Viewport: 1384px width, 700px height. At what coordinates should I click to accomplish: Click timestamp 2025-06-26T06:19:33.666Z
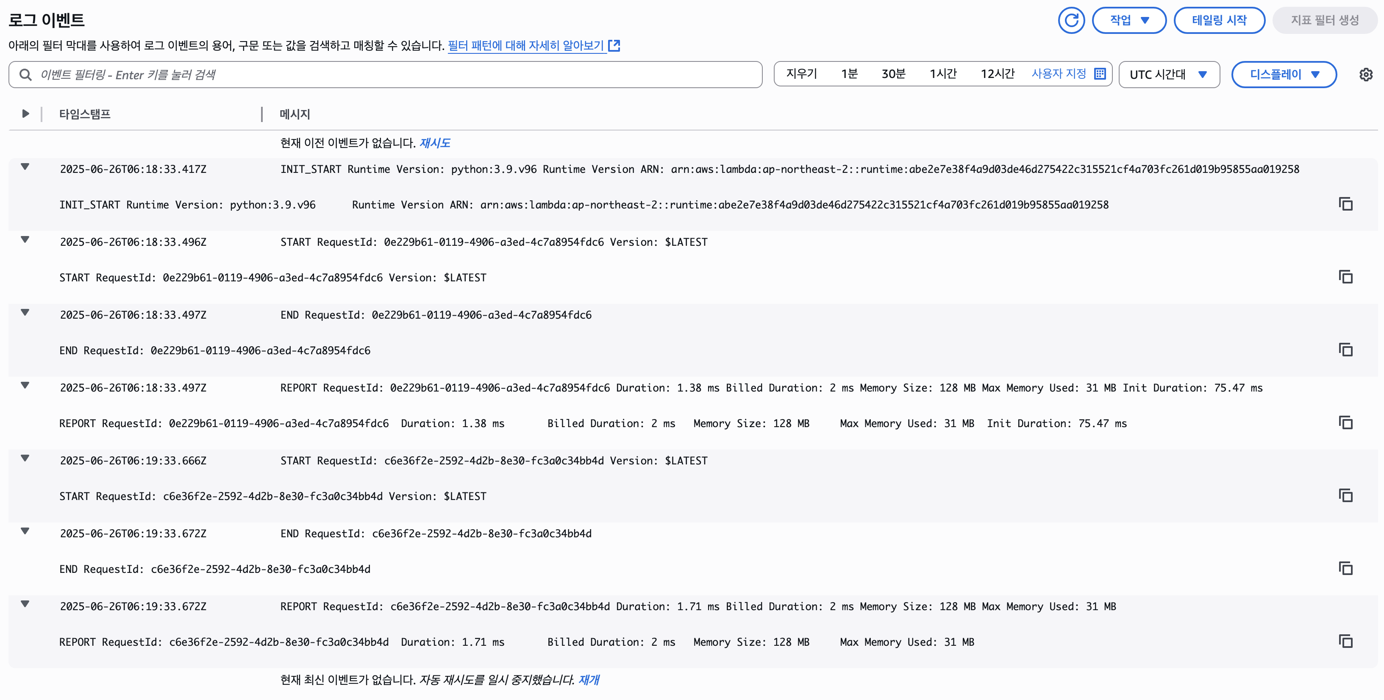(133, 461)
